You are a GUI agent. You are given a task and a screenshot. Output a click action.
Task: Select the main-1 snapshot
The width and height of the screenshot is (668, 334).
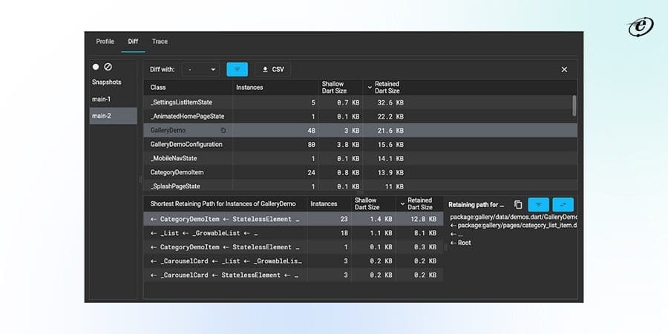(x=114, y=99)
